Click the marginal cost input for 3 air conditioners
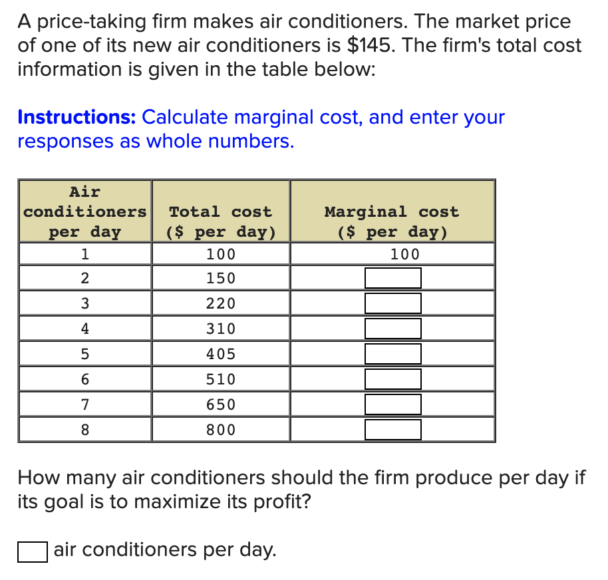Viewport: 608px width, 580px height. pos(392,303)
